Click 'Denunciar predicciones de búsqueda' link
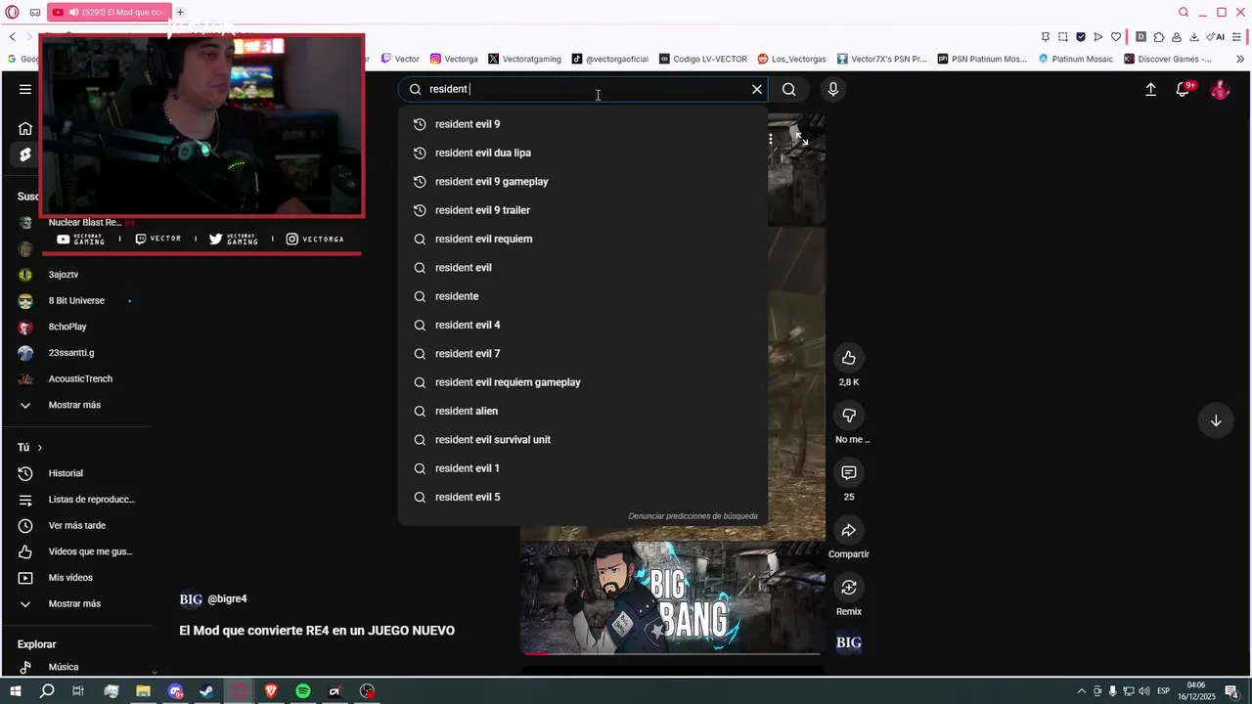 [693, 516]
